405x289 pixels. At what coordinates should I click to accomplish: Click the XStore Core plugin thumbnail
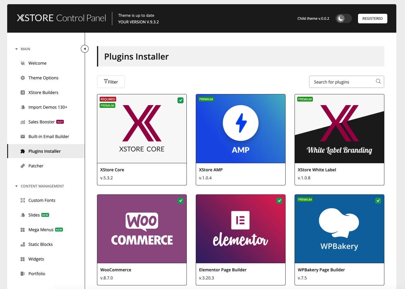point(142,129)
